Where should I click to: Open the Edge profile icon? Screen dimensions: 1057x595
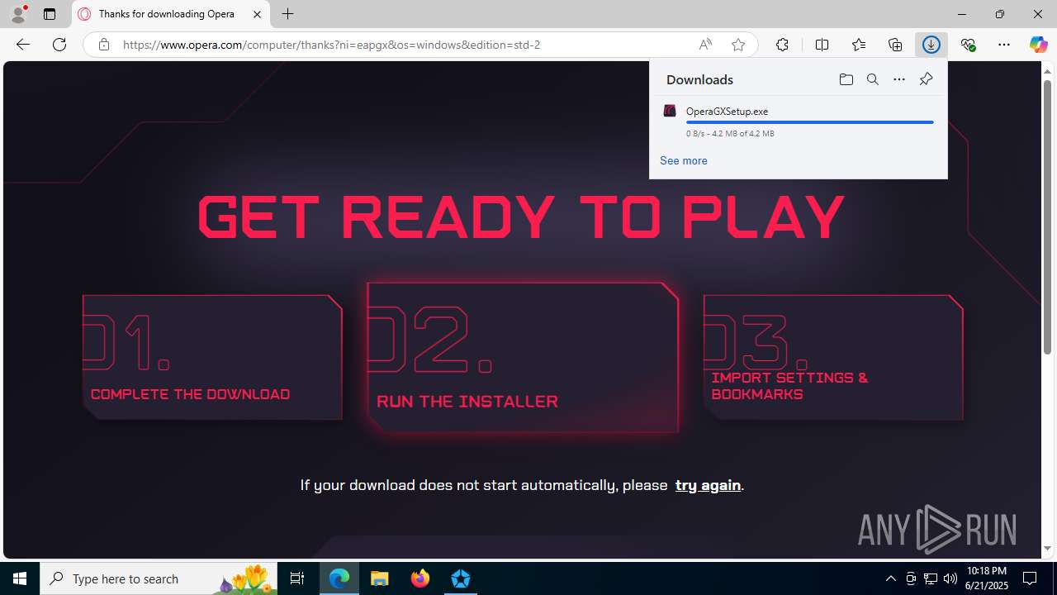tap(18, 14)
